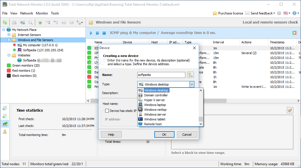This screenshot has height=168, width=301.
Task: Open the File menu
Action: click(x=5, y=13)
